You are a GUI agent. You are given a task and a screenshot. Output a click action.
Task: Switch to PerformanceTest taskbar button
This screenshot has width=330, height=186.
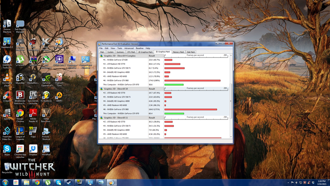pyautogui.click(x=111, y=182)
